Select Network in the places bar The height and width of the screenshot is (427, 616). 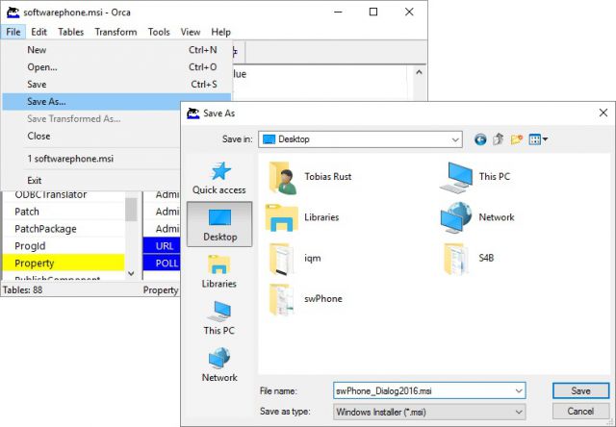click(219, 365)
